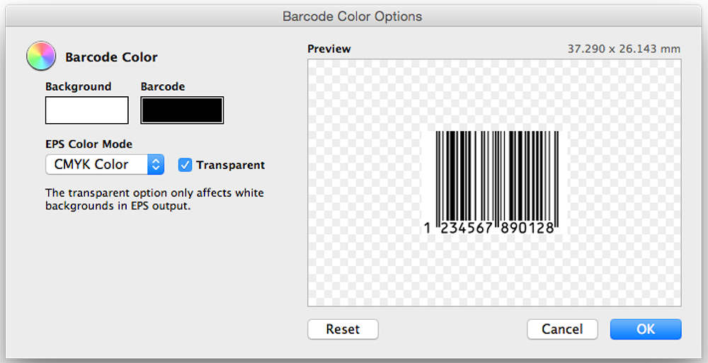This screenshot has height=363, width=708.
Task: Click the Preview label above the barcode
Action: (x=329, y=49)
